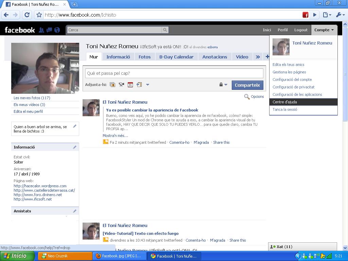Edit the Amistats section with the pencil icon
The image size is (348, 261).
coord(75,211)
